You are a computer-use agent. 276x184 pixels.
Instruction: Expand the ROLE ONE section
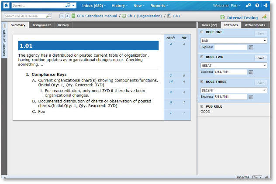(x=202, y=32)
